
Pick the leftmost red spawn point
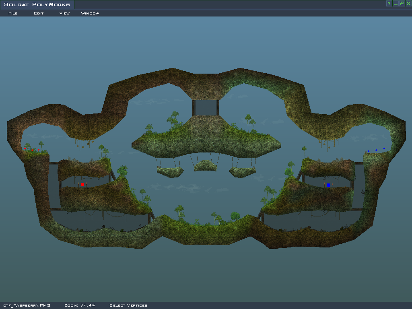click(25, 148)
